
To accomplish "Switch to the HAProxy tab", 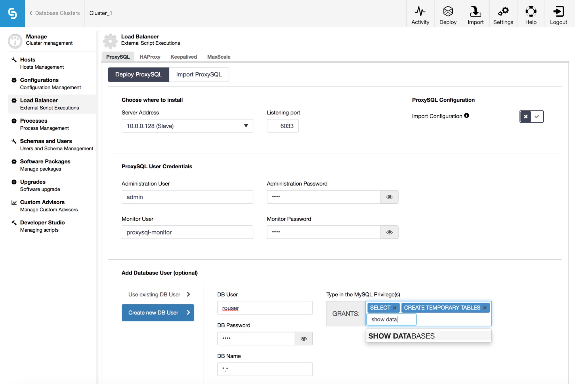I will (x=150, y=57).
